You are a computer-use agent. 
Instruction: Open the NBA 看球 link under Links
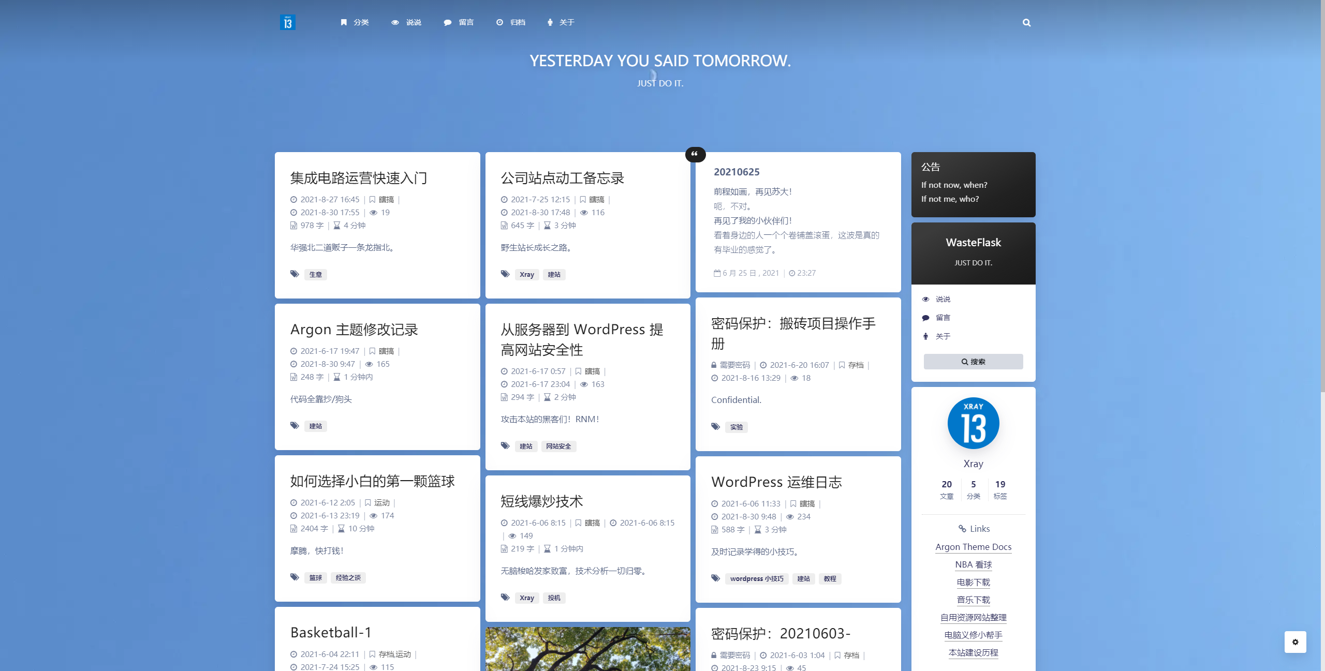973,564
